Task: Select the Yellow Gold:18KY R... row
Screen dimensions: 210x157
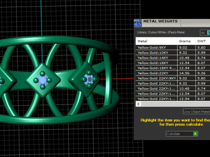Action: pos(173,68)
